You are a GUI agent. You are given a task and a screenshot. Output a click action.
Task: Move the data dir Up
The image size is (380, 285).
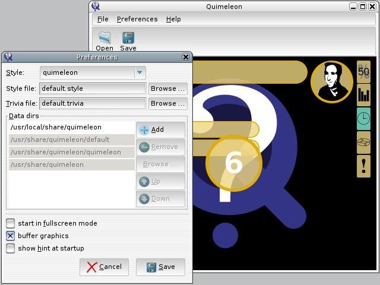pos(160,181)
